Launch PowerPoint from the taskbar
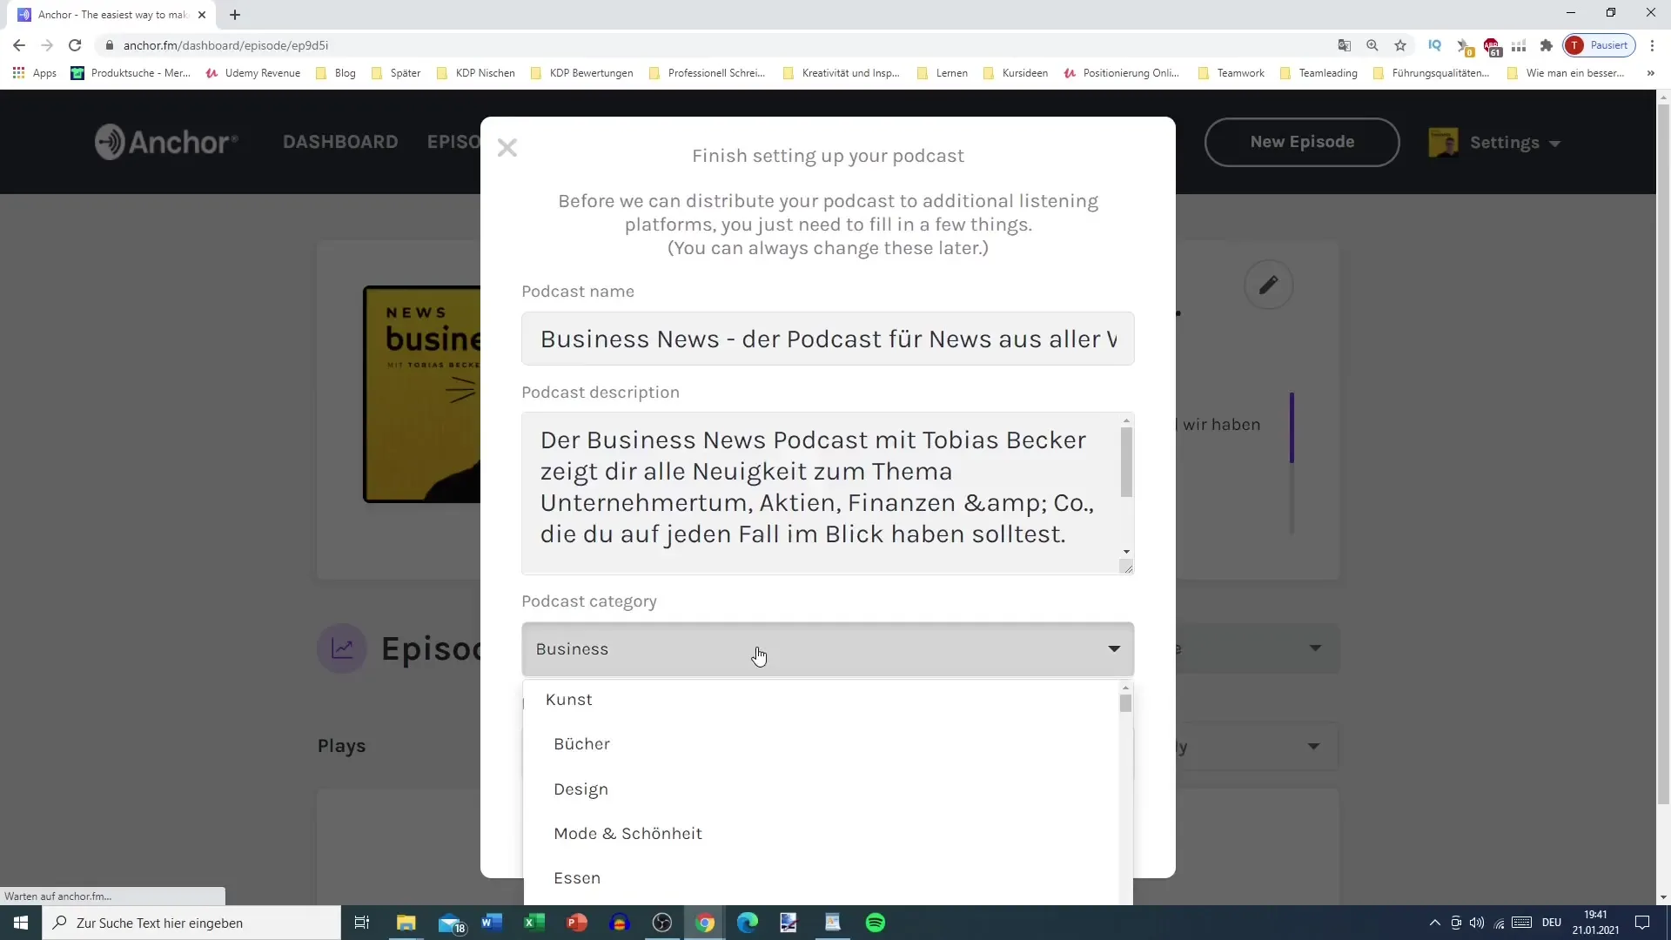Screen dimensions: 1671x940 [x=577, y=923]
